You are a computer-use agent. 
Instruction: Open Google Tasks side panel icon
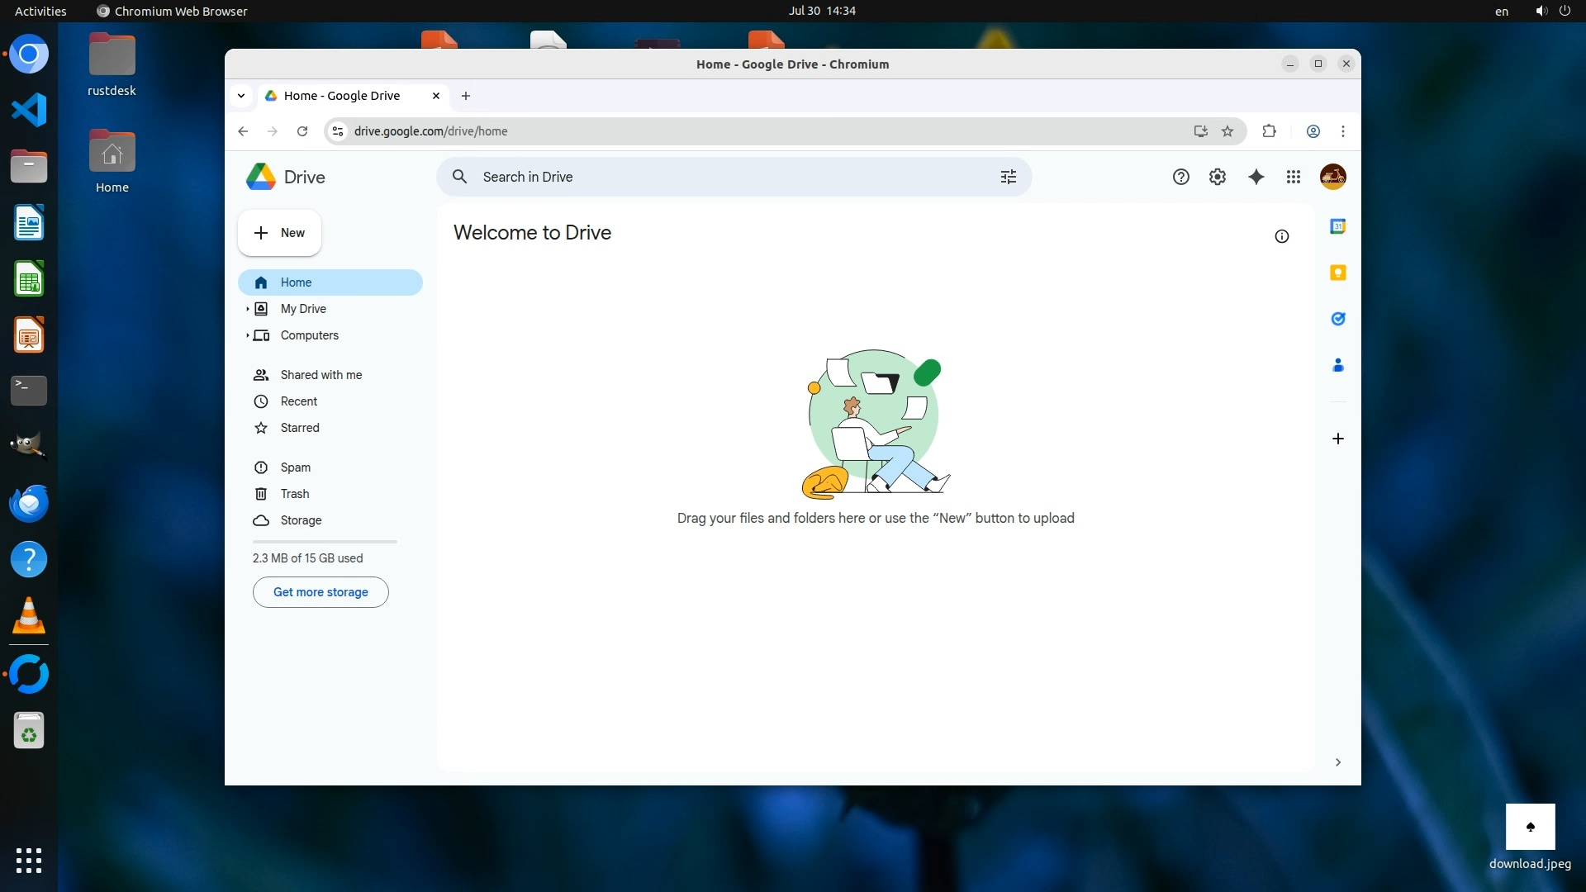pos(1337,319)
